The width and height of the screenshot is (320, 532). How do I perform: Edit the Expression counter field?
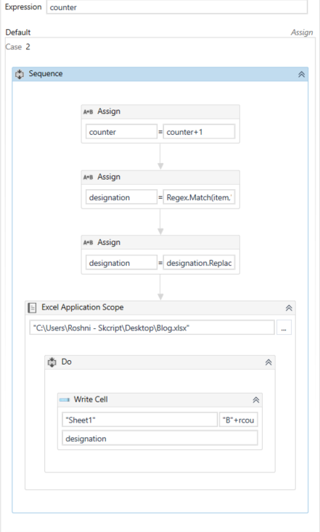point(176,7)
